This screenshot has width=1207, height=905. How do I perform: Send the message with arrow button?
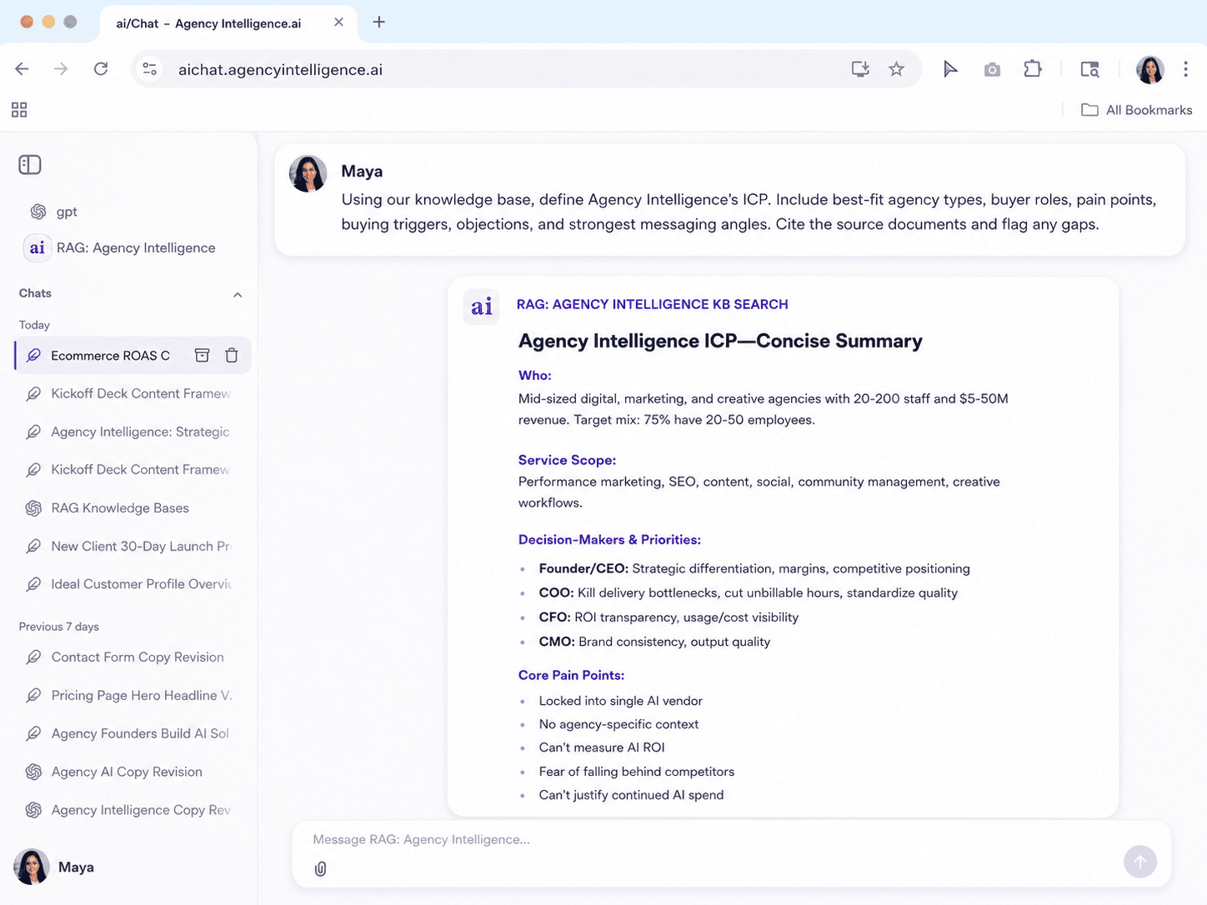click(1139, 862)
